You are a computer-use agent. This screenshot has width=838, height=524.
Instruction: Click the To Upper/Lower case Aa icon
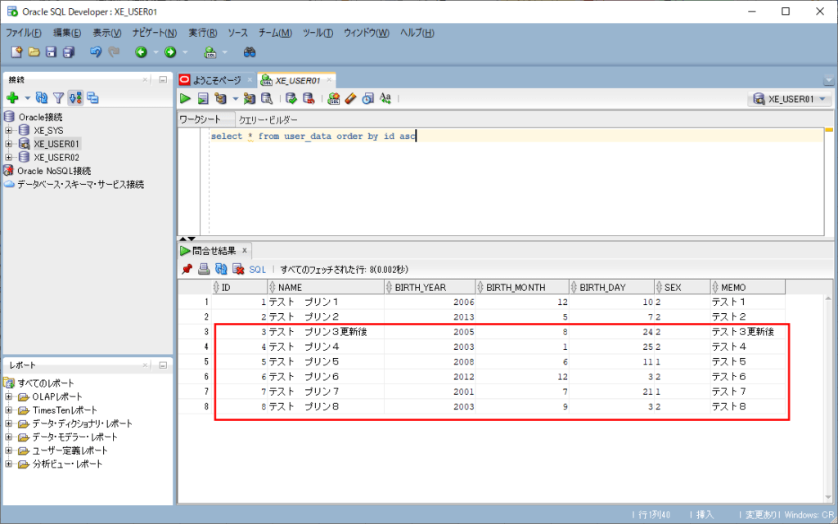pyautogui.click(x=385, y=99)
